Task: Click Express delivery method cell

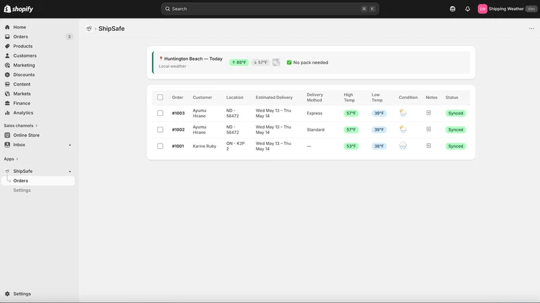Action: point(315,113)
